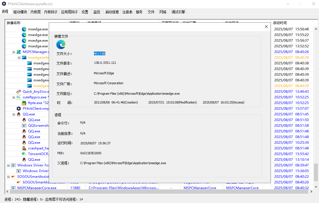Collapse the MSPCManager process tree
319x203 pixels.
(x=14, y=52)
